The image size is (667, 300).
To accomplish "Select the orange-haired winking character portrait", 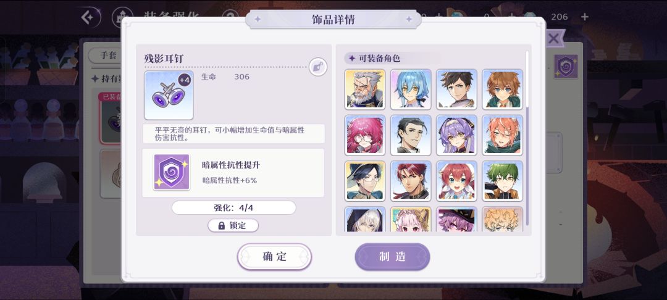I will (502, 135).
